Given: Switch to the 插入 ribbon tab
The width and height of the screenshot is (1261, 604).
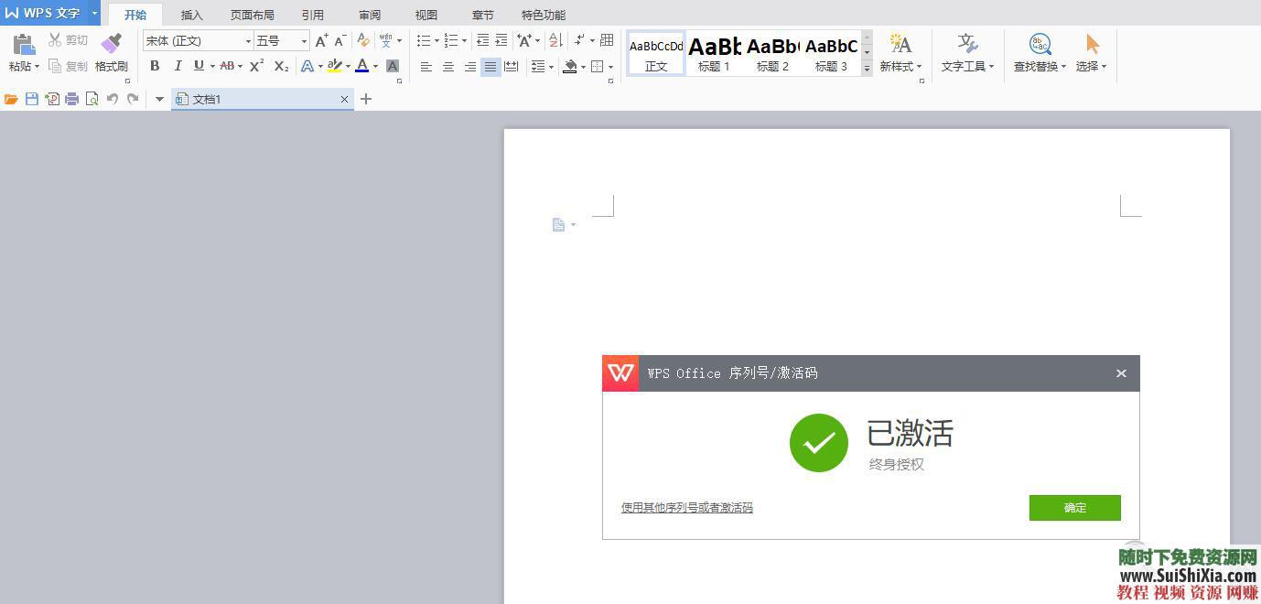Looking at the screenshot, I should coord(190,14).
